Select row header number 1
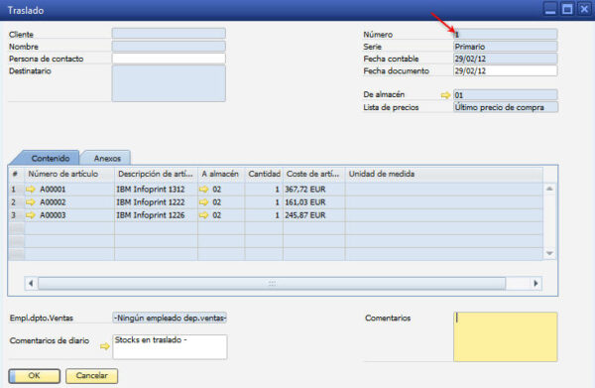Image resolution: width=595 pixels, height=388 pixels. (16, 190)
